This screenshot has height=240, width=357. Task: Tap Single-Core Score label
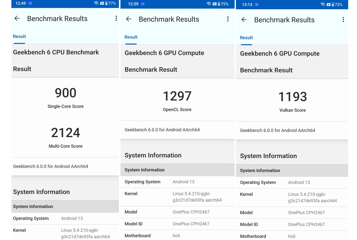(x=65, y=106)
